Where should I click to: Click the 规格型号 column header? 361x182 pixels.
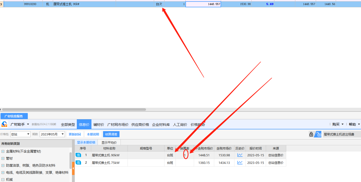coord(146,148)
